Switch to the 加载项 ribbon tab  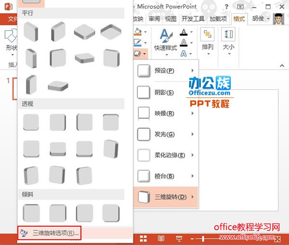(218, 19)
